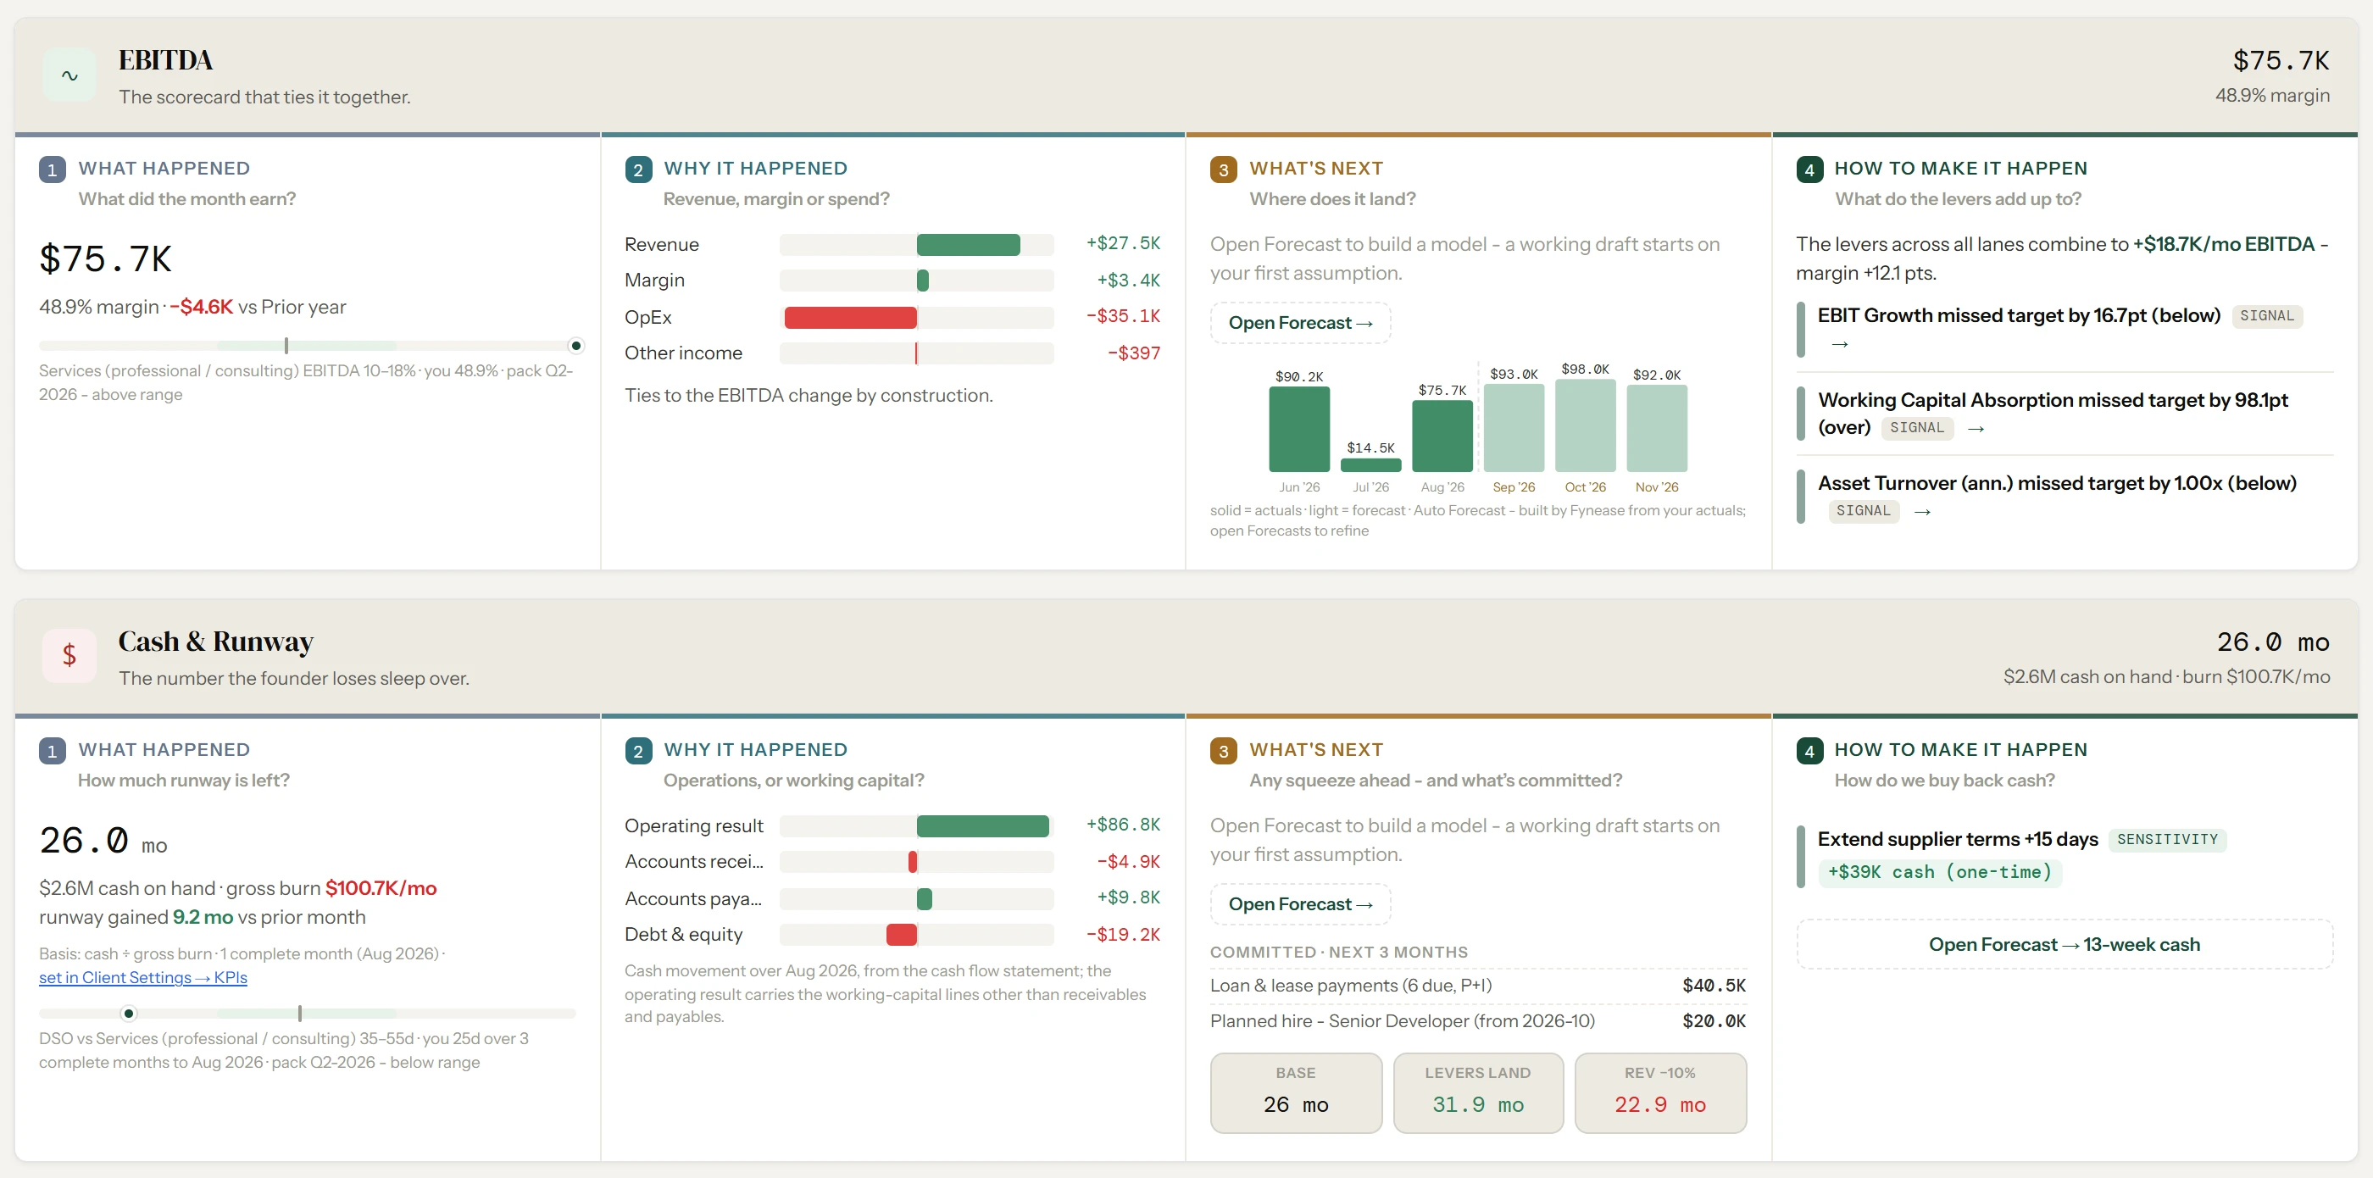Follow arrow beside Working Capital Absorption signal
The image size is (2373, 1178).
(1976, 428)
